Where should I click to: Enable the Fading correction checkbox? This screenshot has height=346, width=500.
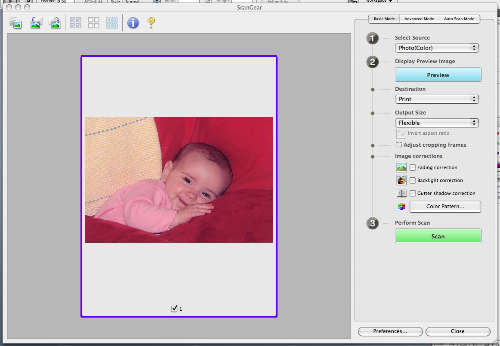coord(413,167)
